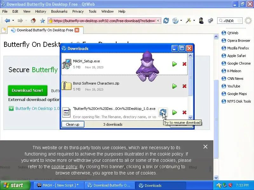The height and width of the screenshot is (190, 254).
Task: Open the Tools menu
Action: click(x=92, y=11)
